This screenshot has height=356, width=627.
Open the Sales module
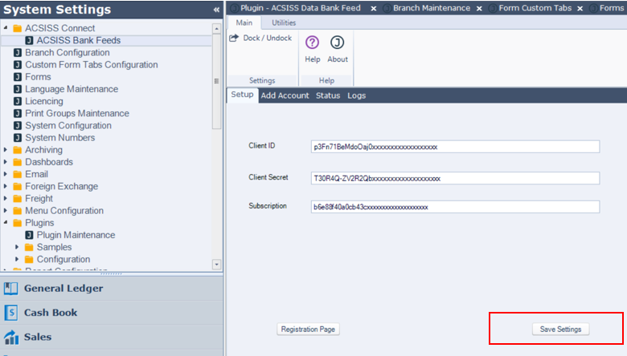tap(38, 337)
